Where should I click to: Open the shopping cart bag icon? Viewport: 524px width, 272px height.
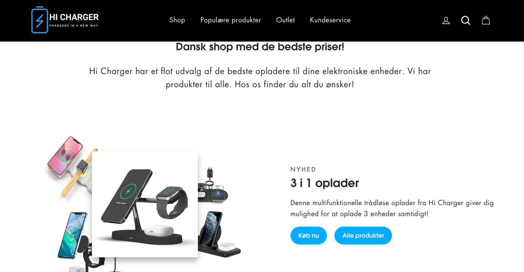click(486, 20)
